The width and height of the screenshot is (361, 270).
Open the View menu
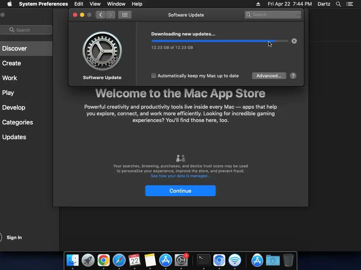(x=95, y=4)
